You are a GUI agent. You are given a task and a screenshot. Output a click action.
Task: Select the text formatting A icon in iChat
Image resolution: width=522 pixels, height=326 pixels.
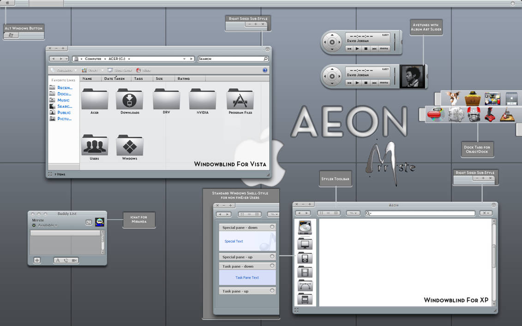point(58,260)
